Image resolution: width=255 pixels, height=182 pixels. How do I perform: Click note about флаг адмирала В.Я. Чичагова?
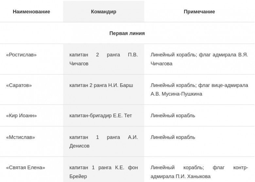pyautogui.click(x=199, y=59)
